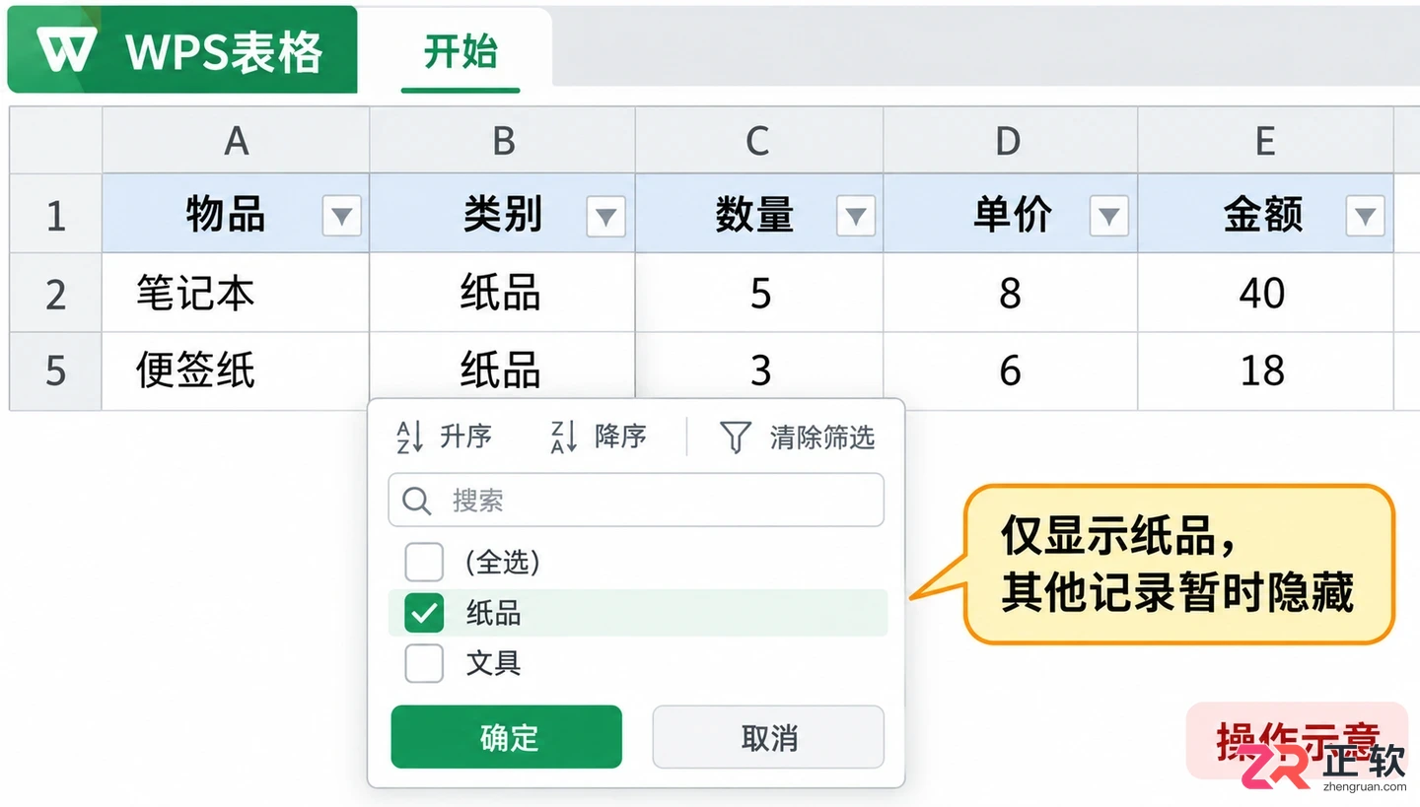
Task: Click the unit price cell showing 8
Action: tap(1011, 293)
